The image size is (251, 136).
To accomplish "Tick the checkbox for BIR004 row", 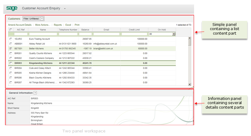I will coord(11,68).
